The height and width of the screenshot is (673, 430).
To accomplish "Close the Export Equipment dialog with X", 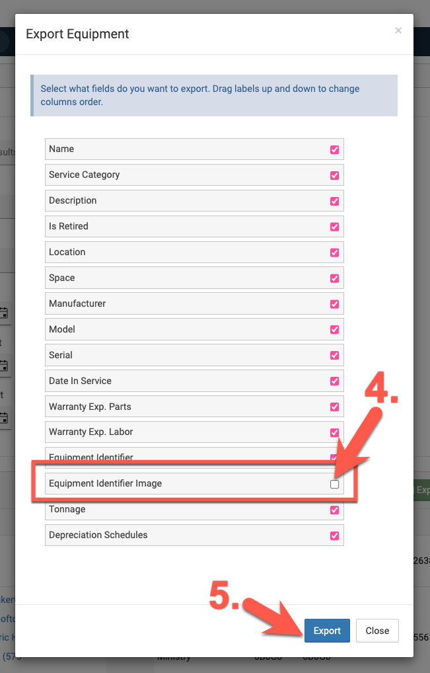I will click(x=398, y=30).
